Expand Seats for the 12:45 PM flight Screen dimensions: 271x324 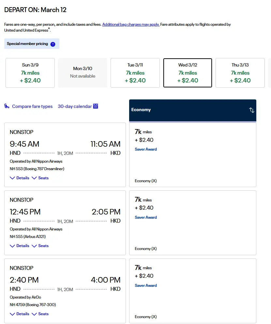[40, 246]
